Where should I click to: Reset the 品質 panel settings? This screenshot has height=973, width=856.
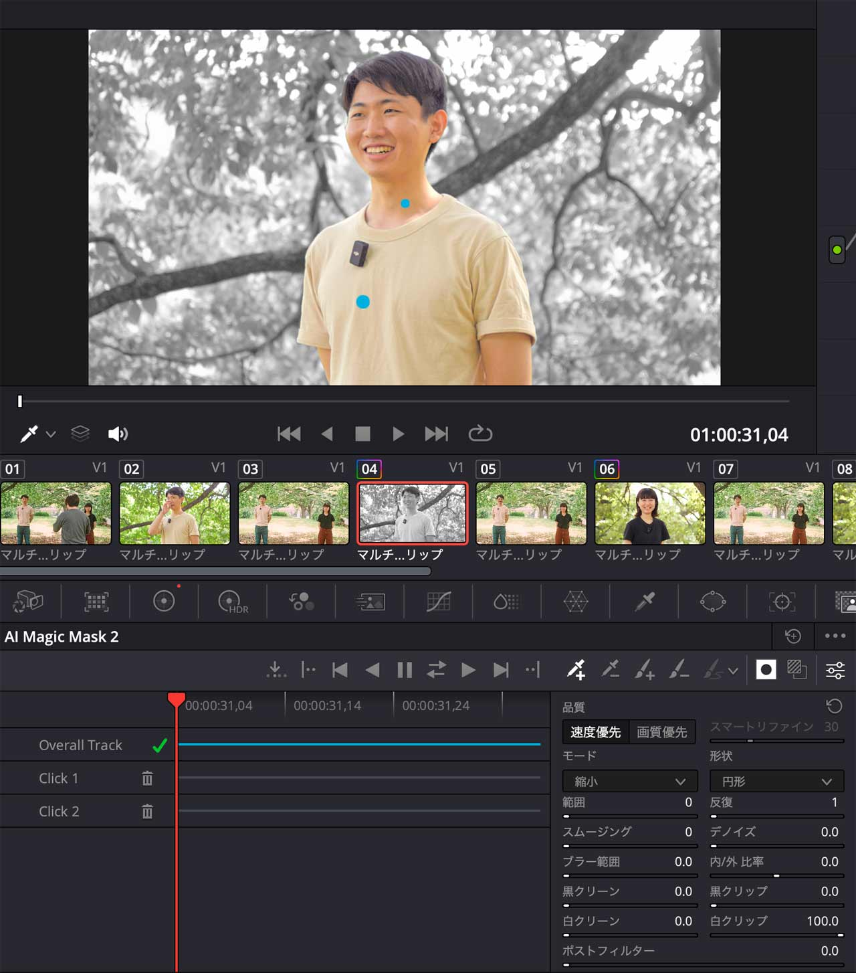pos(834,706)
